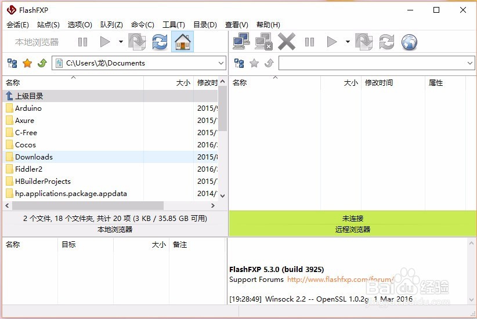Click the local horizontal scroll-left arrow
The height and width of the screenshot is (319, 477).
[x=8, y=205]
